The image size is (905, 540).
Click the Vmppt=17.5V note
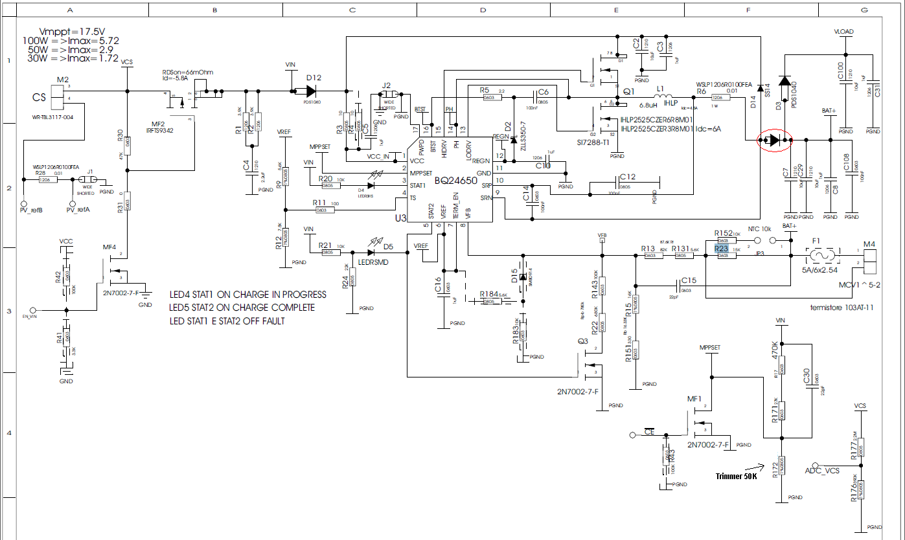point(72,31)
